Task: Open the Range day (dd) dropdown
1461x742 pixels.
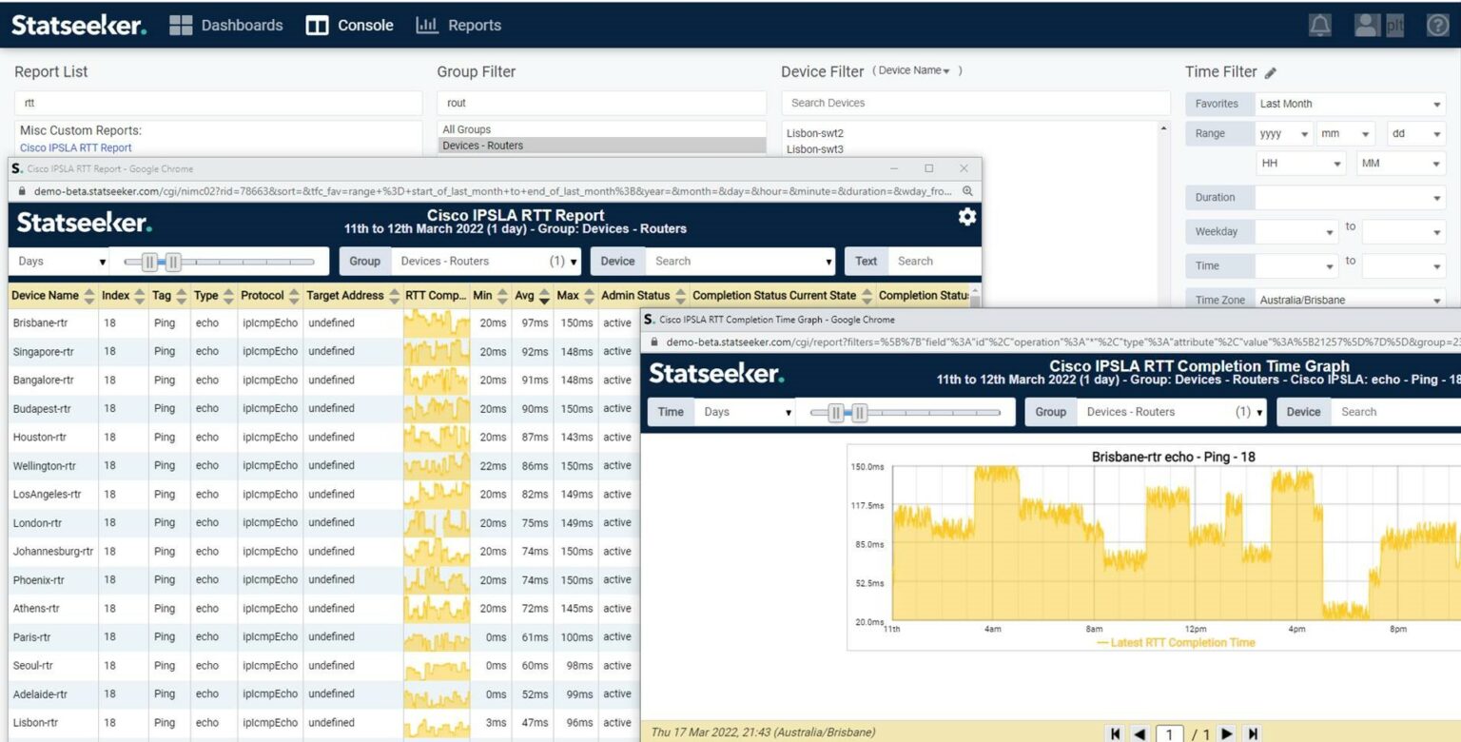Action: [1416, 134]
